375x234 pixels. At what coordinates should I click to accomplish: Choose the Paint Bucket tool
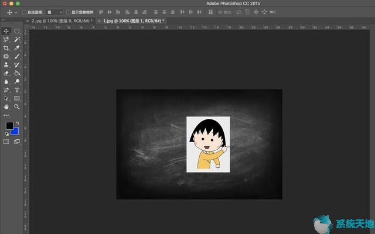(x=17, y=73)
